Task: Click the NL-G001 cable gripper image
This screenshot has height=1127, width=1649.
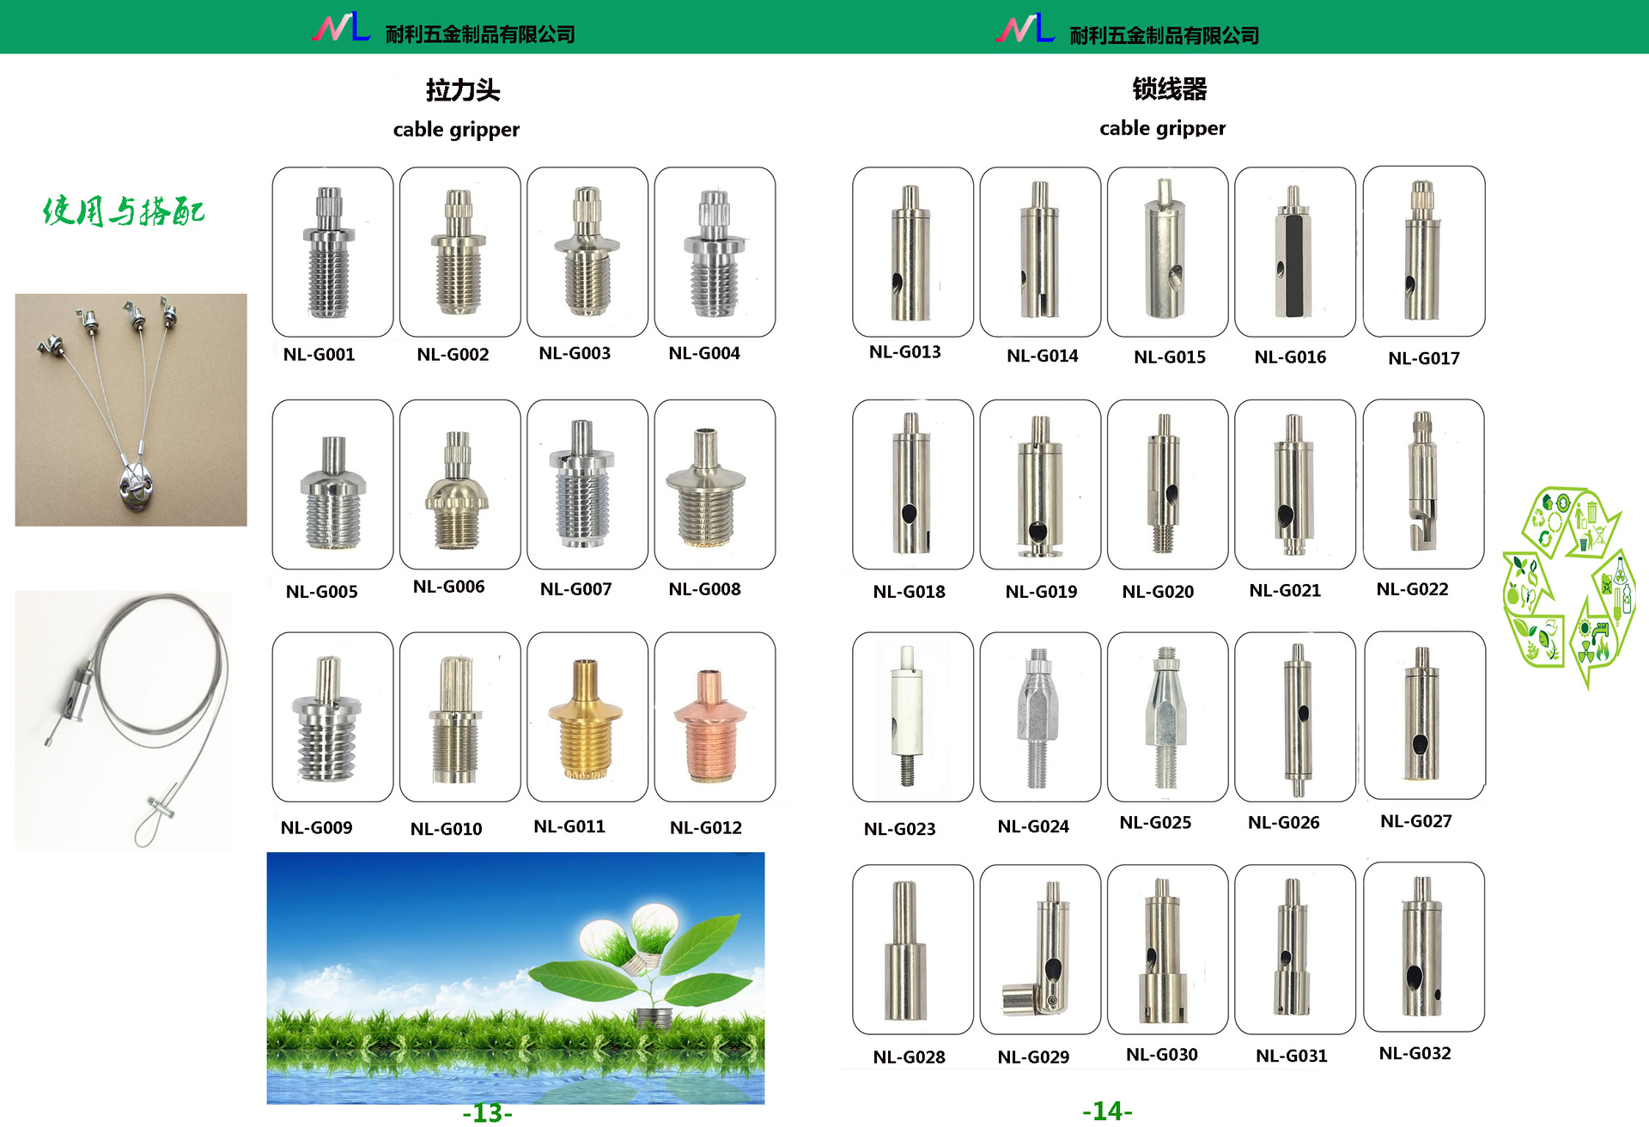Action: click(x=332, y=252)
